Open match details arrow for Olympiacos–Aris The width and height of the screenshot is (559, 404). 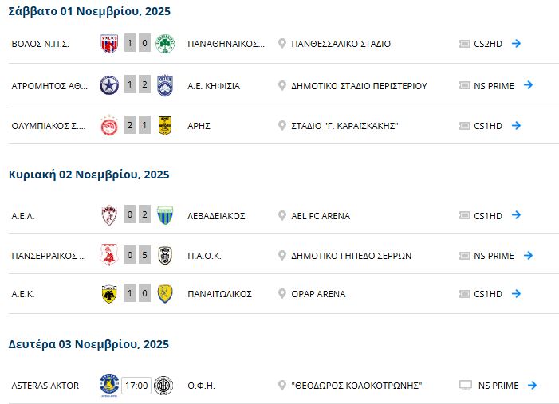pos(516,126)
